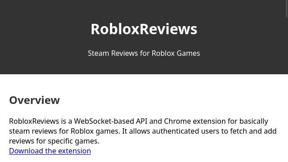This screenshot has height=162, width=288.
Task: Click the vertical scrollbar thumb
Action: 287,9
